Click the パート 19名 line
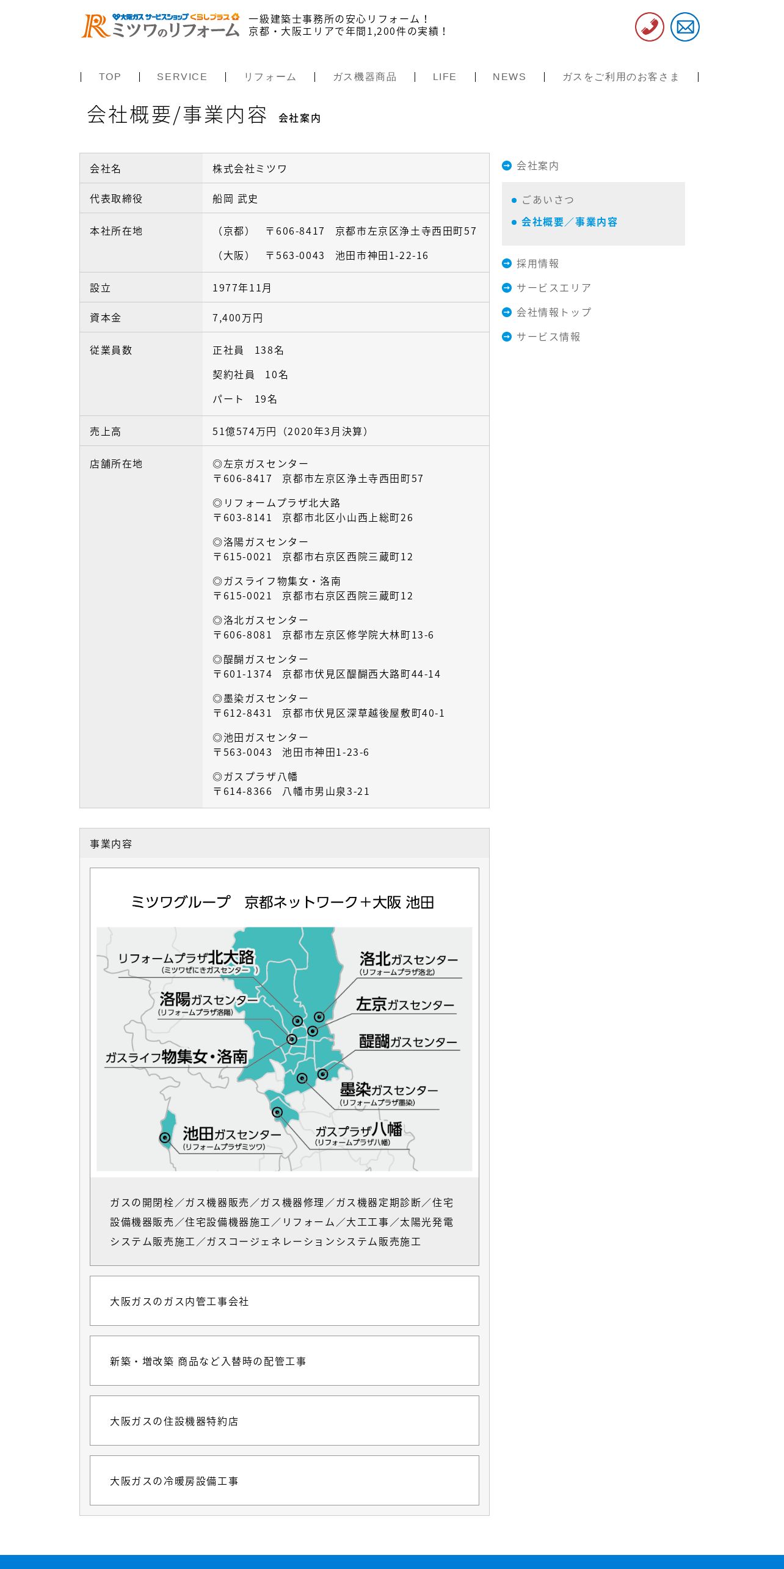 245,399
